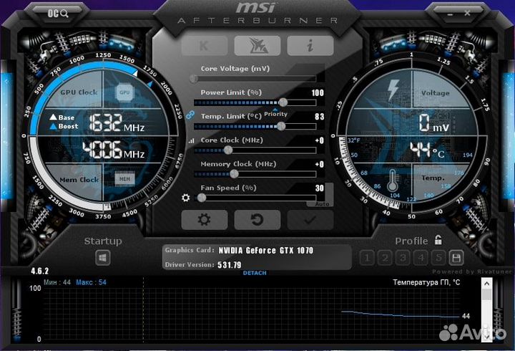Click the Kombustor K button
515x351 pixels.
tap(205, 46)
